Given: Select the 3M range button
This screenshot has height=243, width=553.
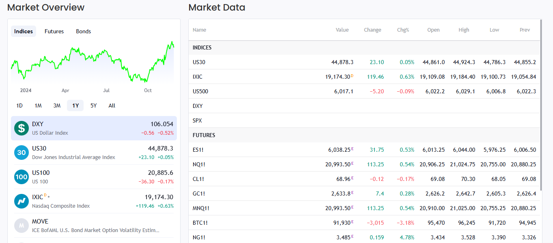Looking at the screenshot, I should click(x=56, y=105).
